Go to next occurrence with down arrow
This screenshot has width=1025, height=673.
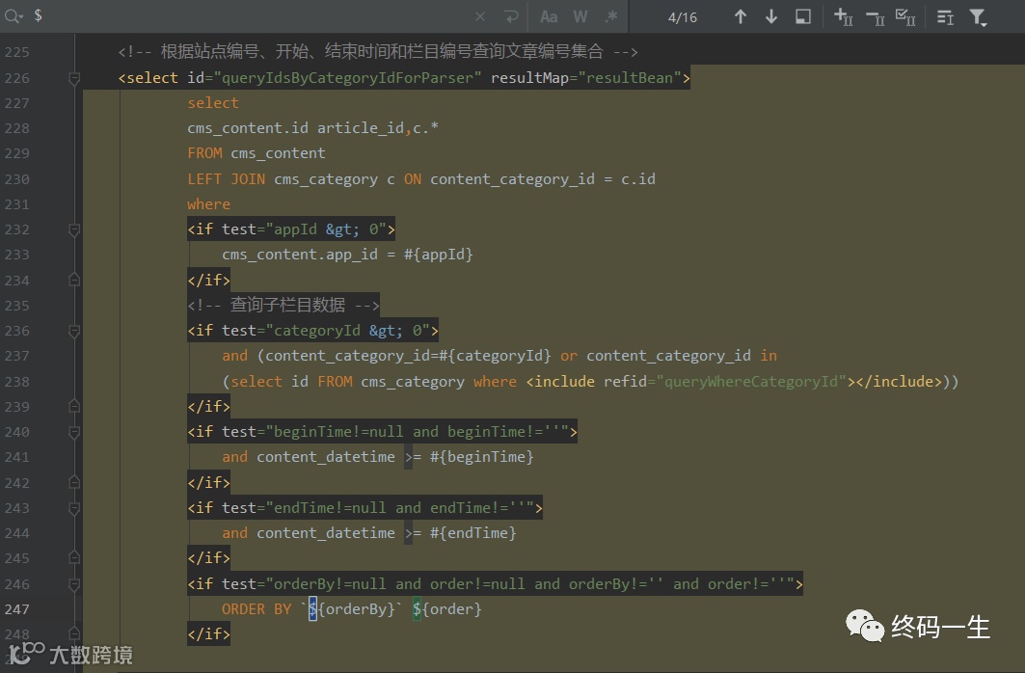pos(771,16)
